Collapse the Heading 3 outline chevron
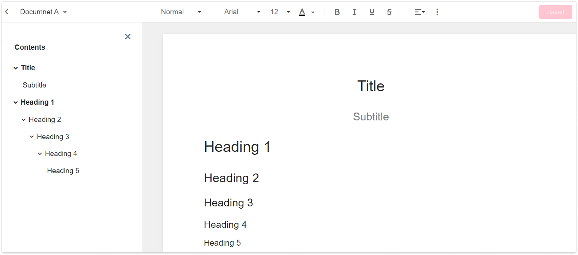Viewport: 578px width, 255px height. coord(32,137)
